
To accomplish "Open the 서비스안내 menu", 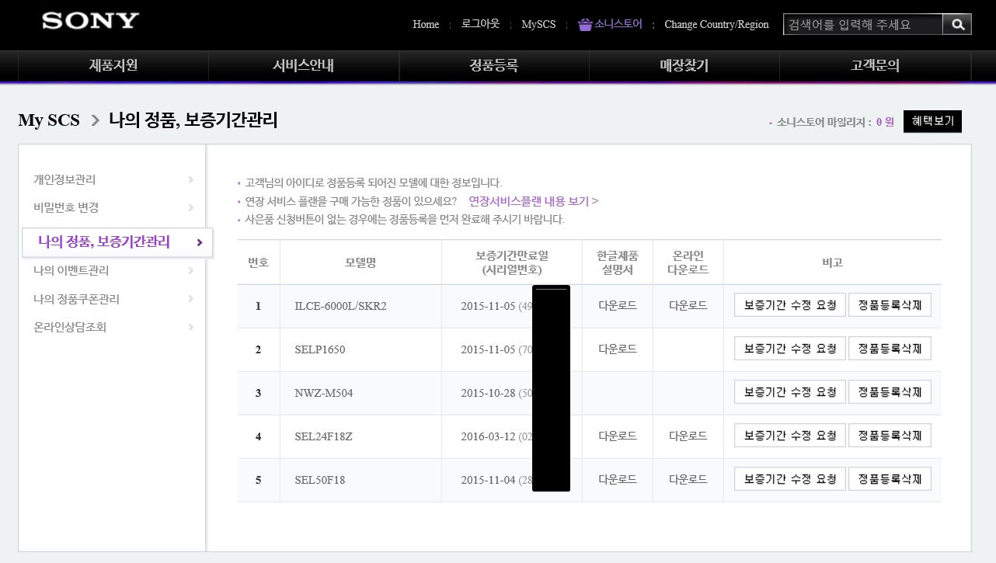I will point(303,66).
